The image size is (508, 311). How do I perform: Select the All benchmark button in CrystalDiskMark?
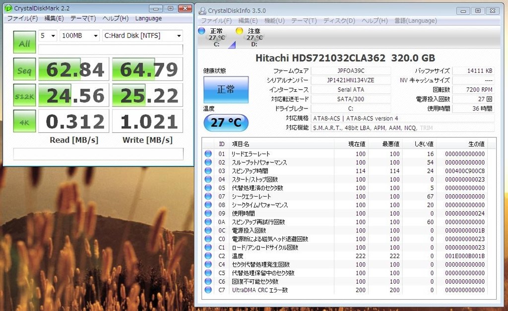pos(23,43)
